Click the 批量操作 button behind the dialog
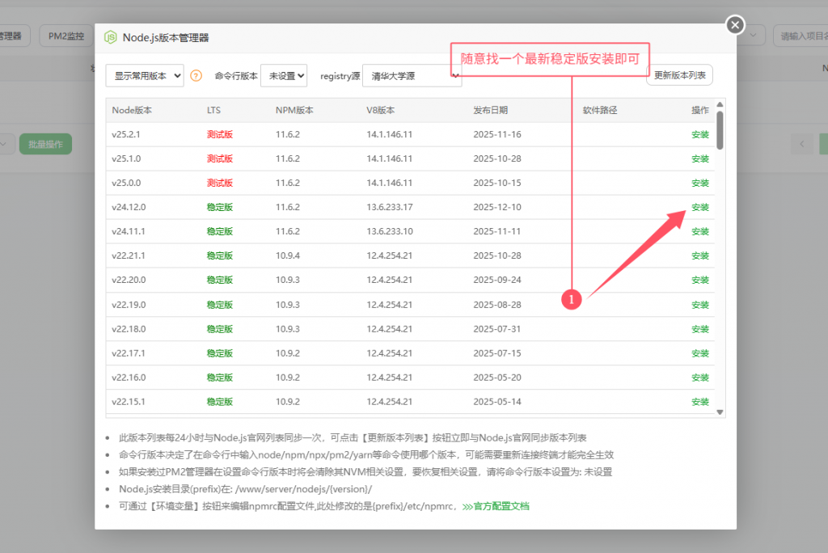This screenshot has width=828, height=553. point(45,144)
